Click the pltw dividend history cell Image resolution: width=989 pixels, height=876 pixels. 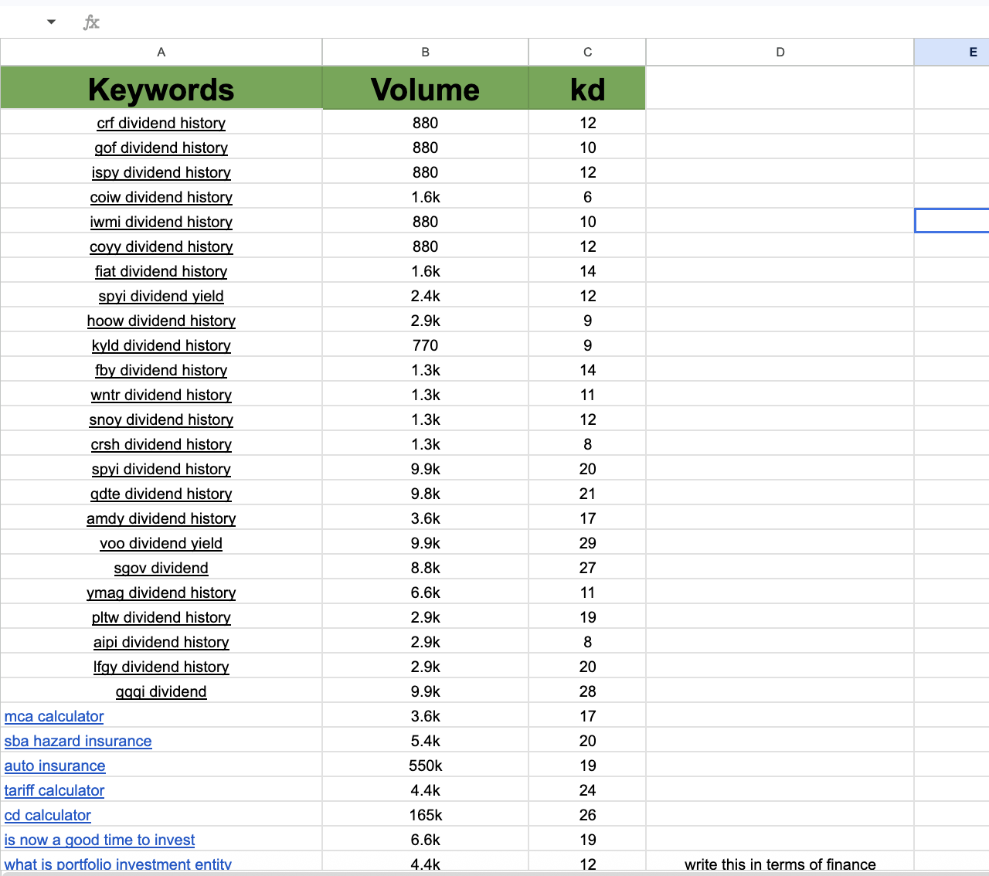click(161, 617)
